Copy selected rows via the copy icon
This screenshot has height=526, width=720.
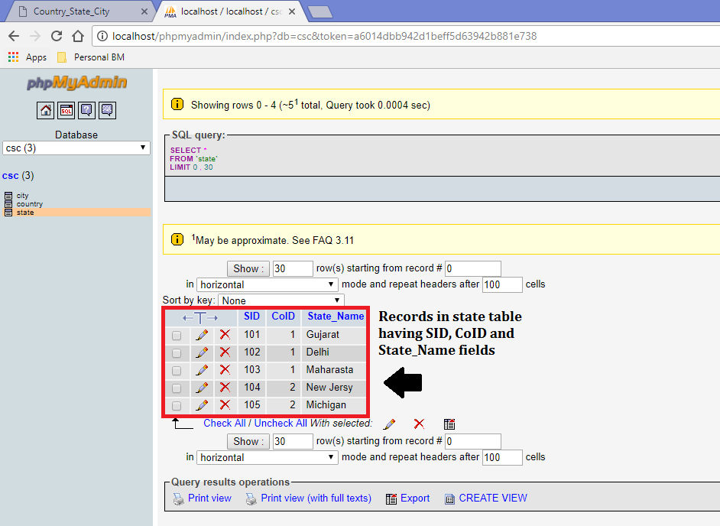[x=449, y=424]
